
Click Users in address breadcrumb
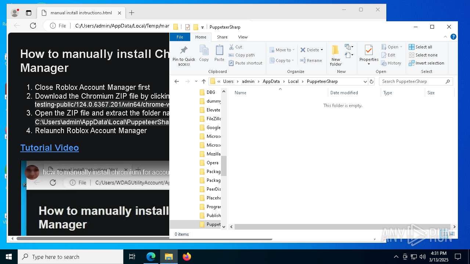point(228,81)
